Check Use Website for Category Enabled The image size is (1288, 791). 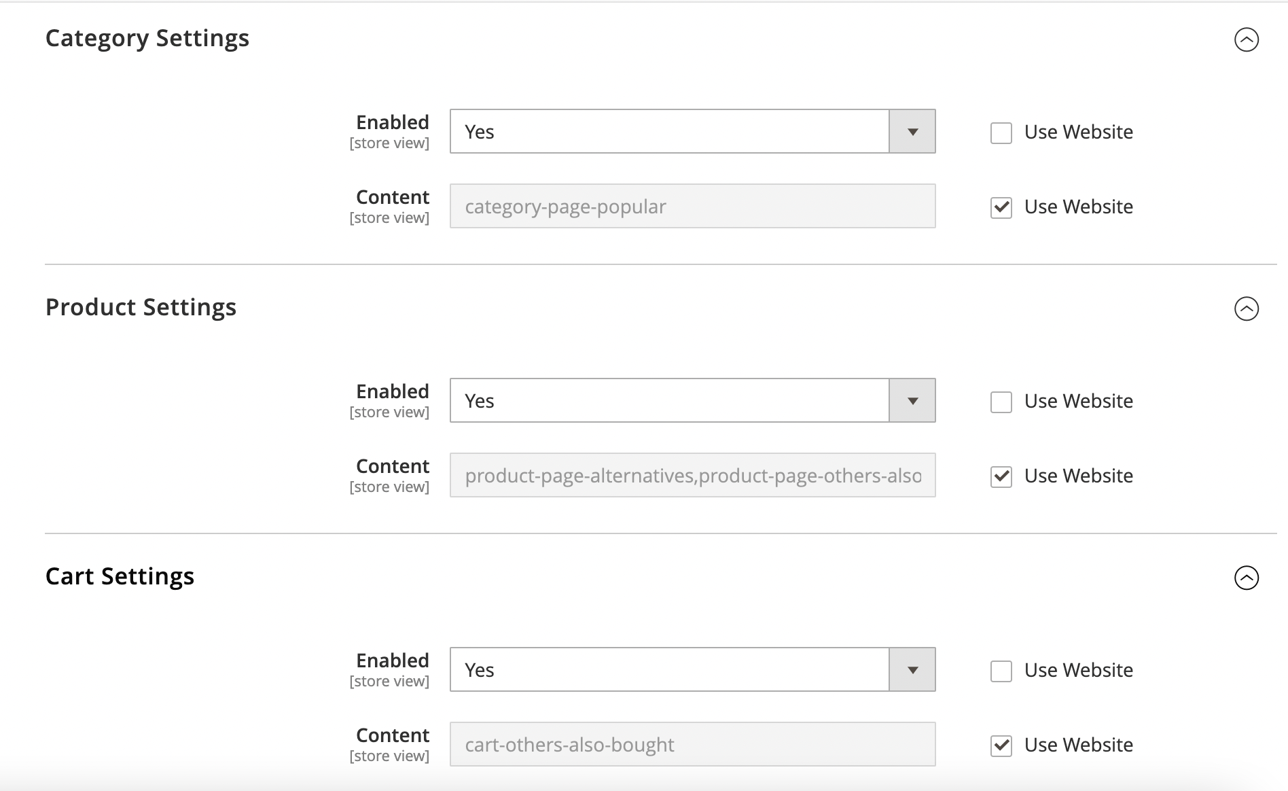tap(1001, 133)
